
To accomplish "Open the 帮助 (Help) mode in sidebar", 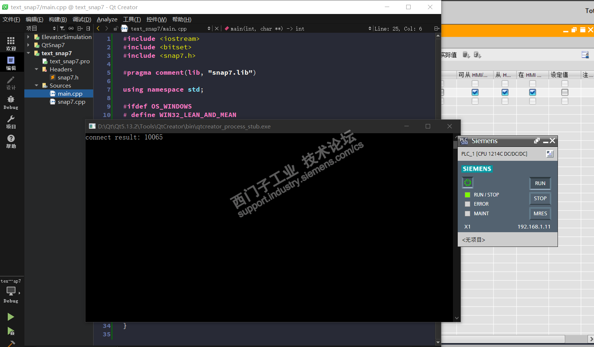I will point(11,141).
